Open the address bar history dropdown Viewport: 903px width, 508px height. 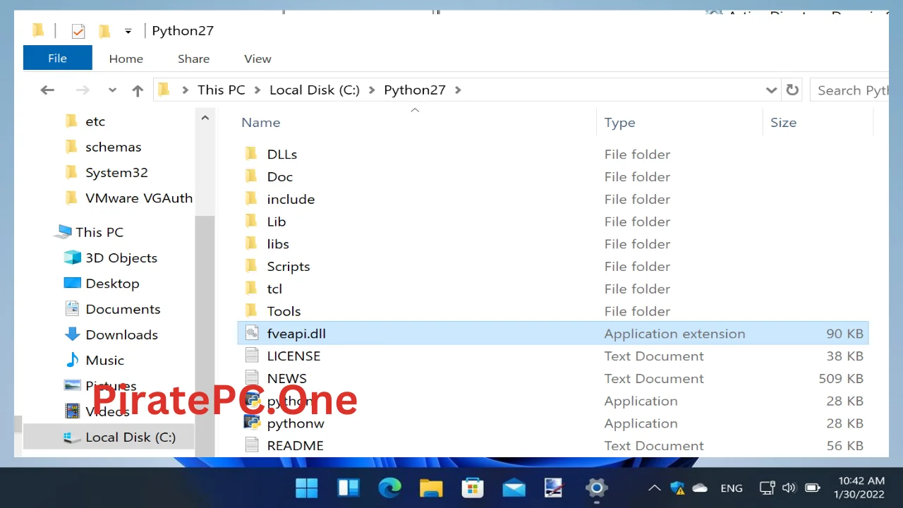[x=770, y=90]
